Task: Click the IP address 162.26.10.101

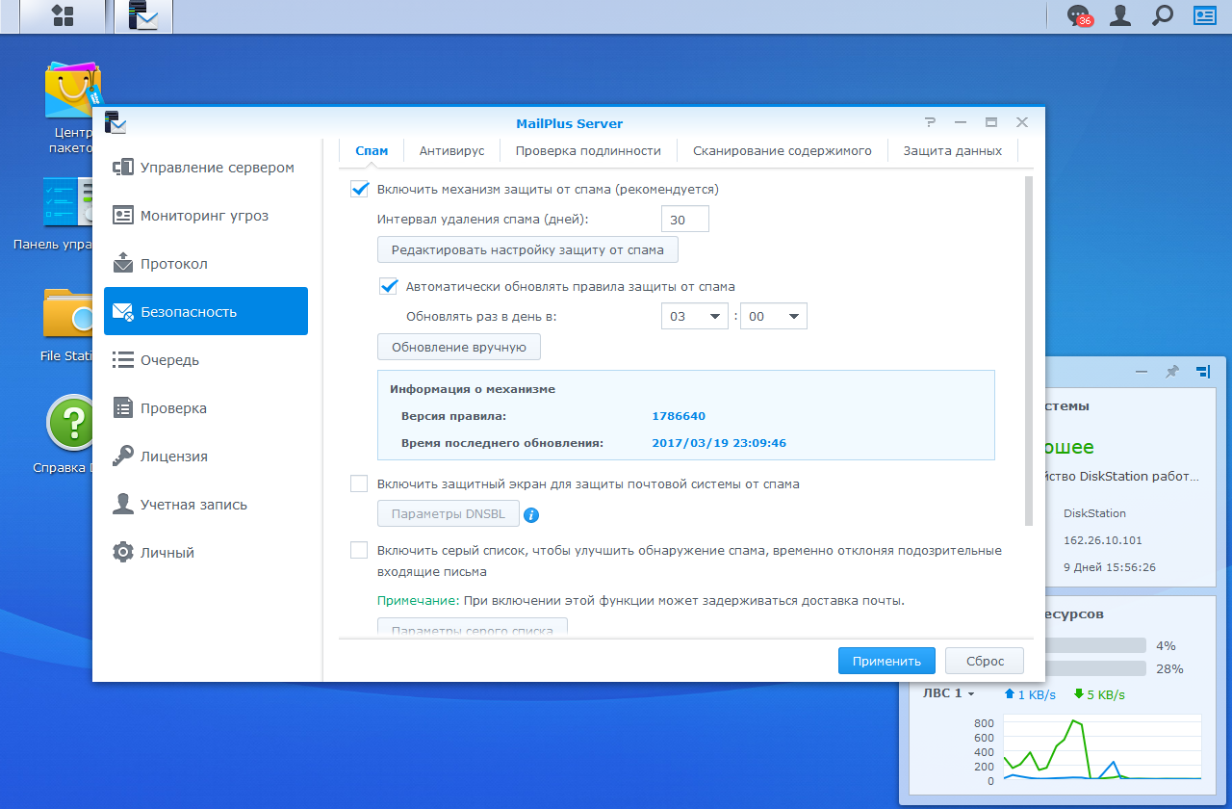Action: click(x=1103, y=540)
